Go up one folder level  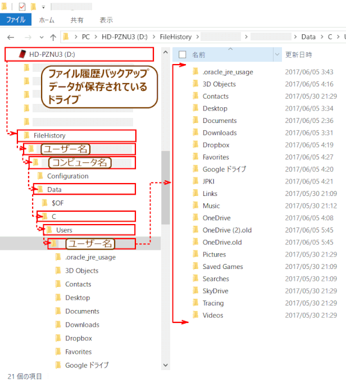coord(53,37)
